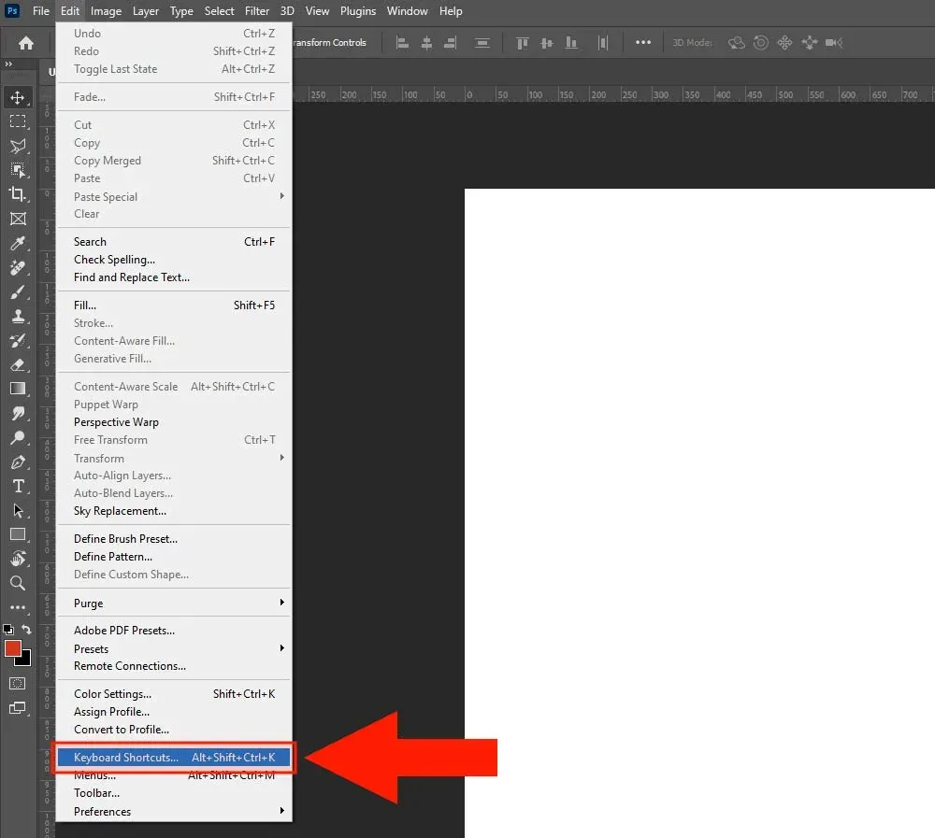
Task: Open the Filter menu
Action: pyautogui.click(x=257, y=10)
